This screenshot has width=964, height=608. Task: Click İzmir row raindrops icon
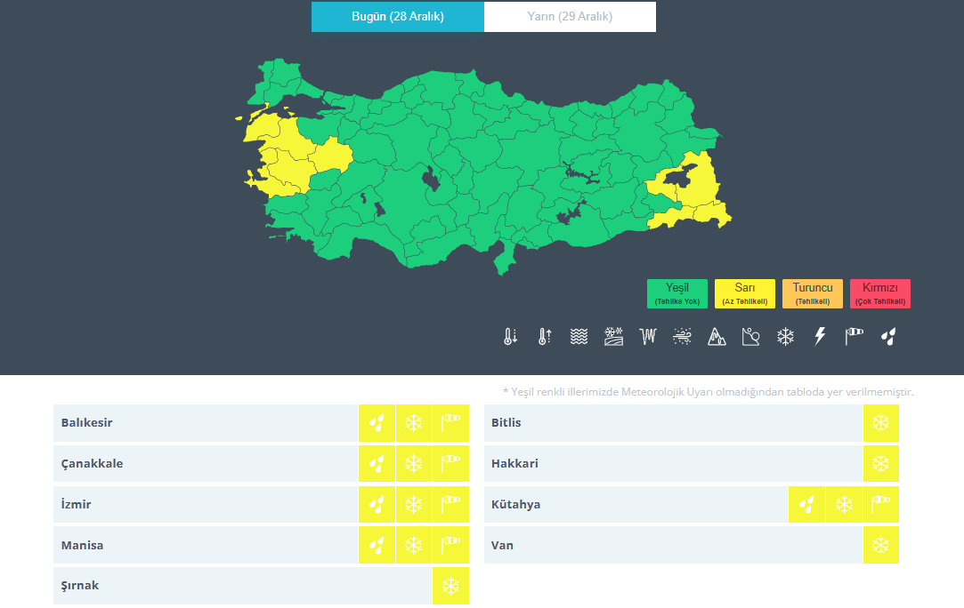pos(377,505)
